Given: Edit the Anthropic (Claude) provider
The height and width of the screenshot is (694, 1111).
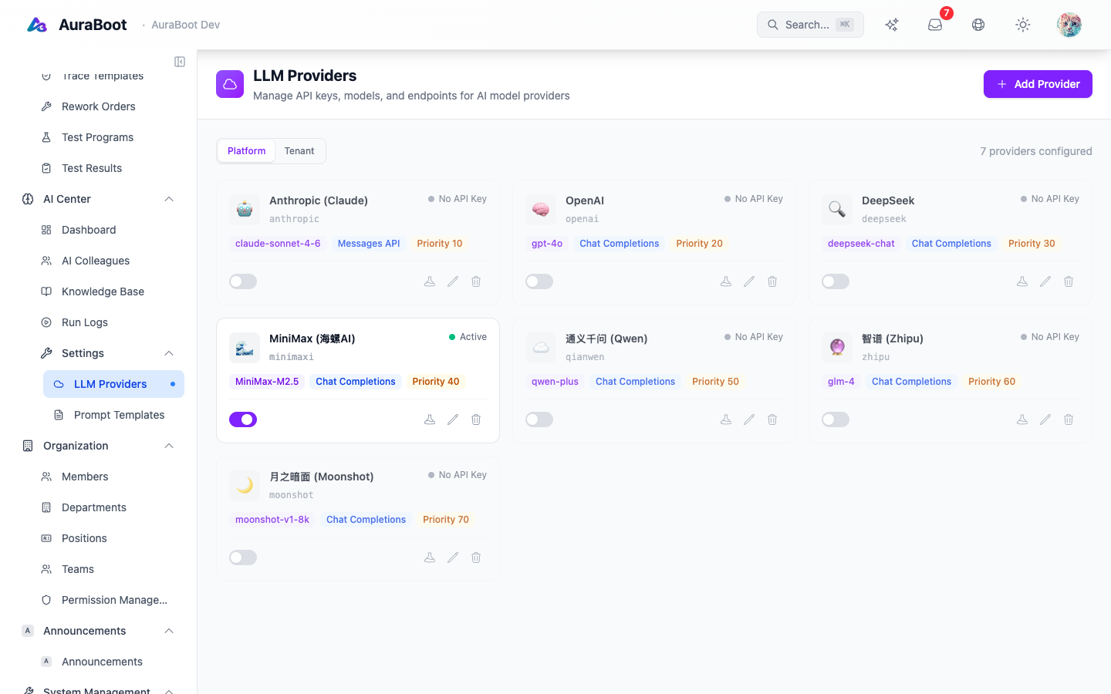Looking at the screenshot, I should coord(453,281).
